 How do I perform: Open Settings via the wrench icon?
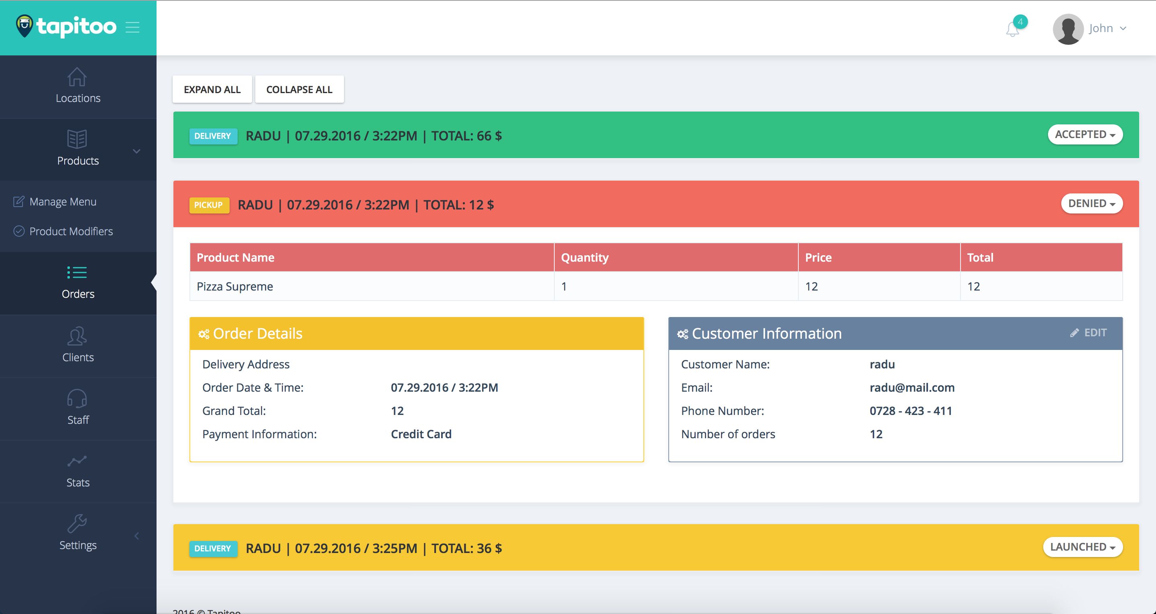pos(77,523)
